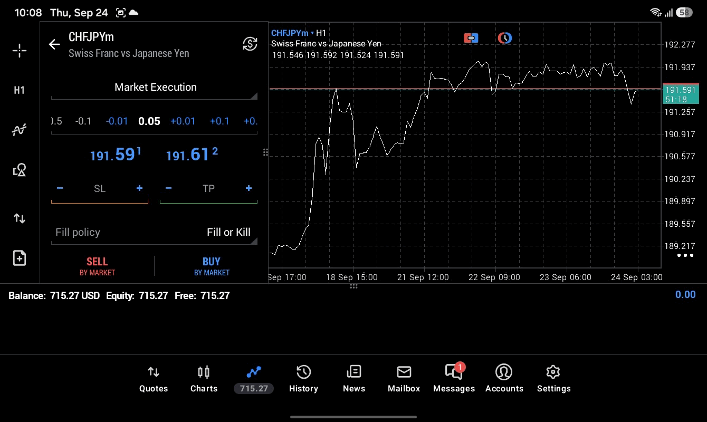Tap the 0.05 volume value
This screenshot has height=422, width=707.
(x=149, y=121)
